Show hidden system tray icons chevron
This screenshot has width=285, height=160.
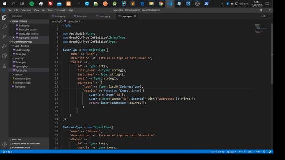click(223, 4)
